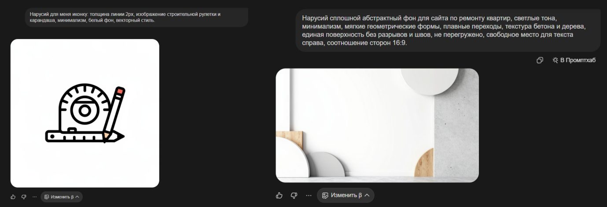Open the Изменить β menu below the icon image

pos(62,197)
